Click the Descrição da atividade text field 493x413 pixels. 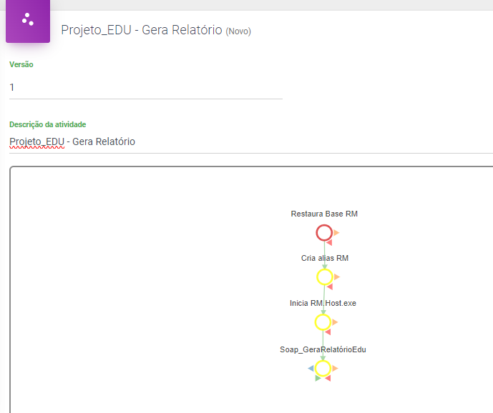point(250,141)
